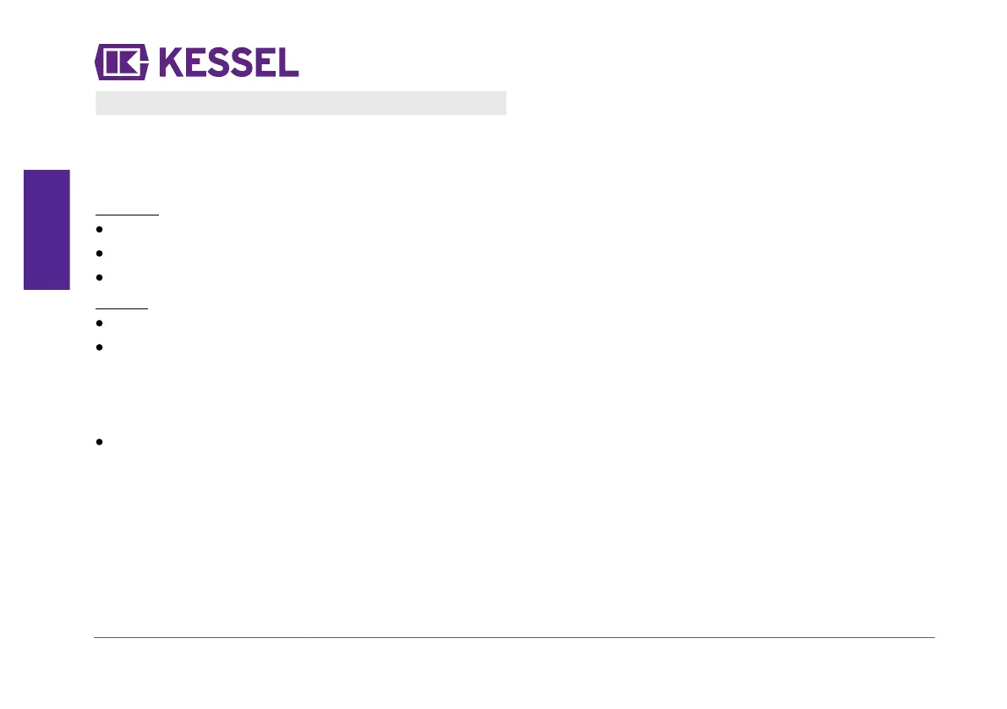Select first bullet of the two-bullet list
This screenshot has height=709, width=1007.
[x=99, y=323]
